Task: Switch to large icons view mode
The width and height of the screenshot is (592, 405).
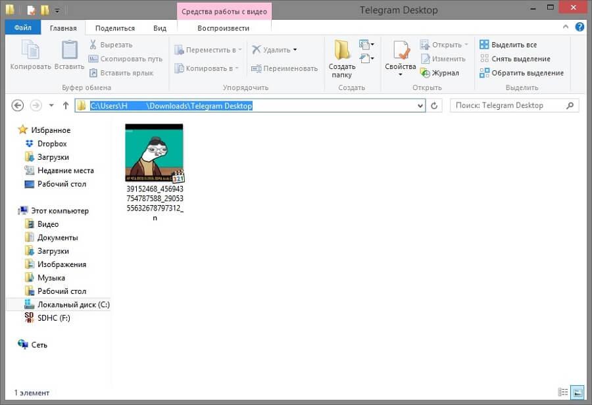Action: pos(576,392)
